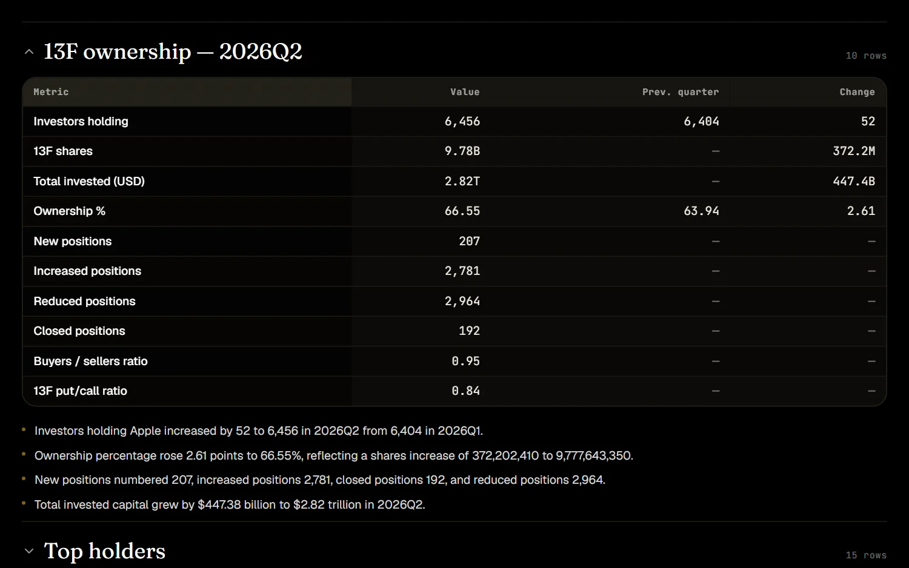Click the 13F ownership — 2026Q2 heading

(x=173, y=52)
